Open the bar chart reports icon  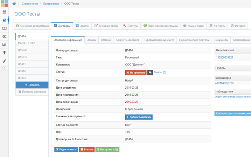4,45
